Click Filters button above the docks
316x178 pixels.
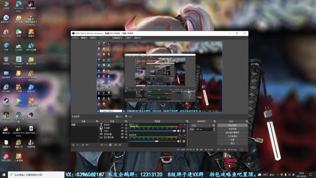[129, 116]
